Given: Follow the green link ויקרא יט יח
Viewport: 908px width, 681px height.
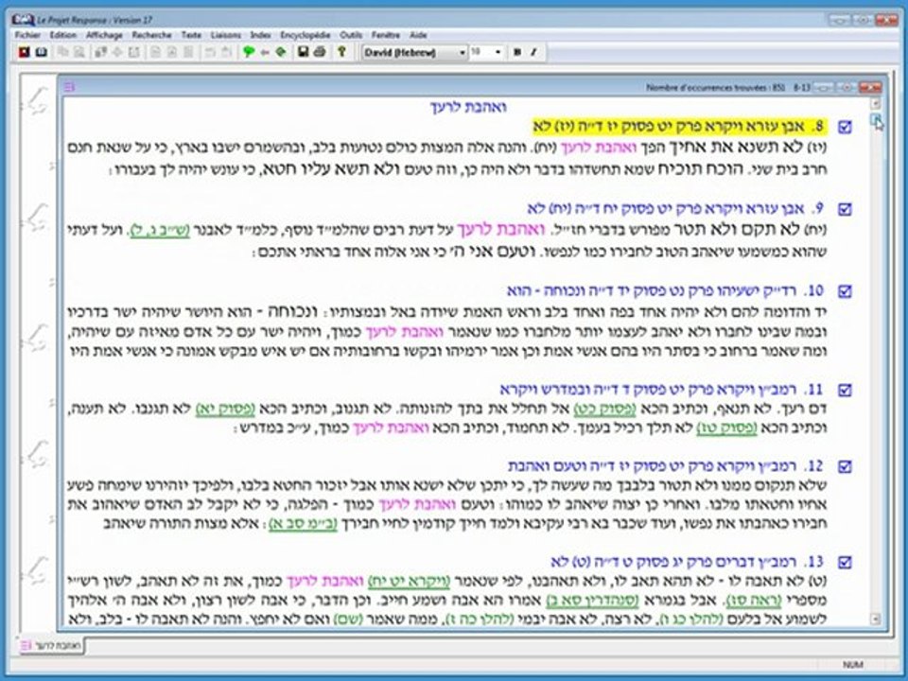Looking at the screenshot, I should [x=410, y=581].
